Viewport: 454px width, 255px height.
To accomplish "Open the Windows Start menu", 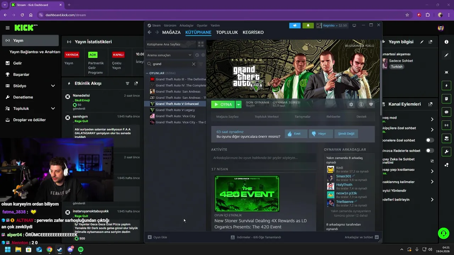I will (x=7, y=250).
